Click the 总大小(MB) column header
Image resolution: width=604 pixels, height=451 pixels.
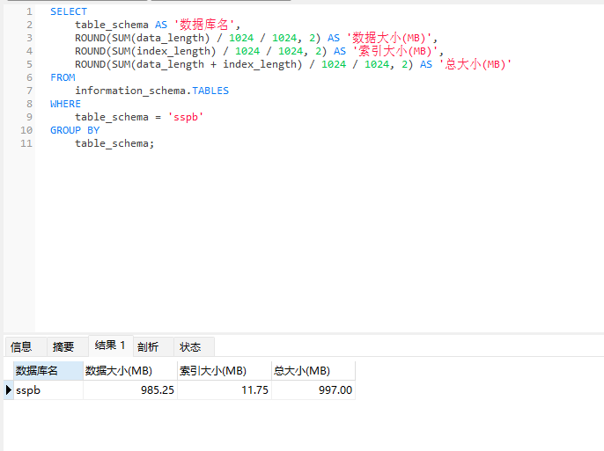pyautogui.click(x=313, y=371)
